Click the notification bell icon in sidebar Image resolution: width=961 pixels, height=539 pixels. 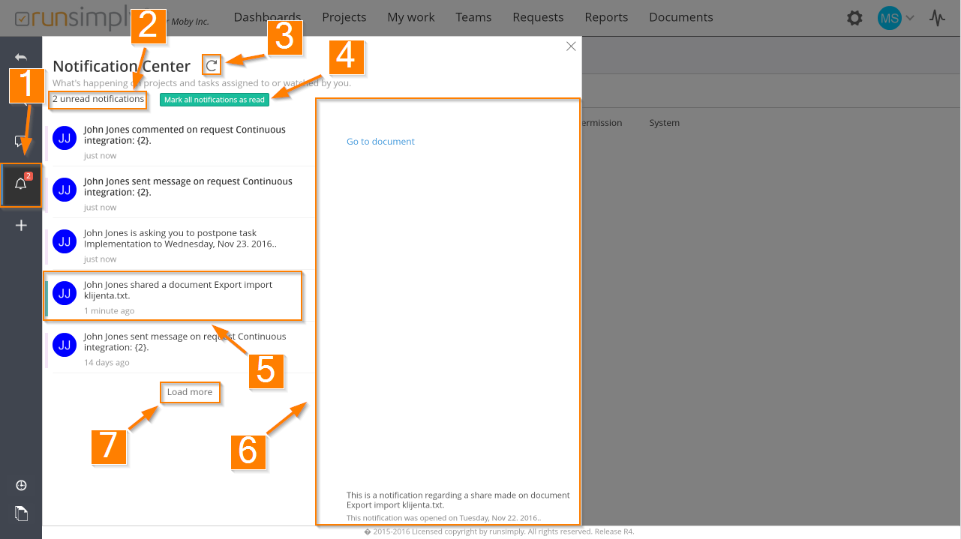point(21,184)
